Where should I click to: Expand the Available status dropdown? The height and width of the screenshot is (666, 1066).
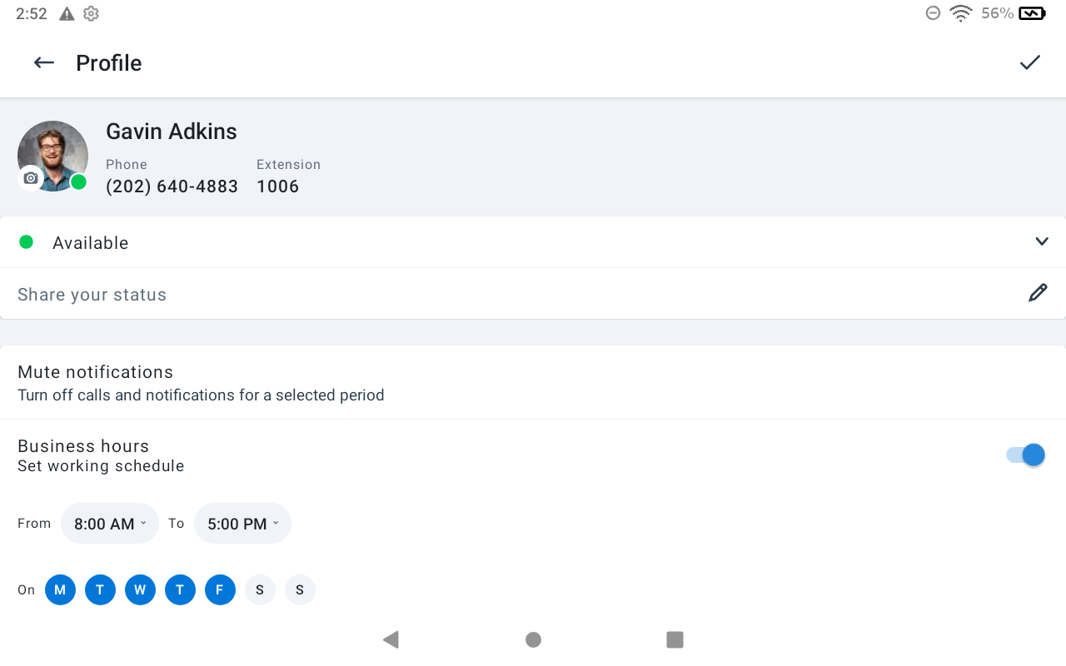pyautogui.click(x=1041, y=242)
